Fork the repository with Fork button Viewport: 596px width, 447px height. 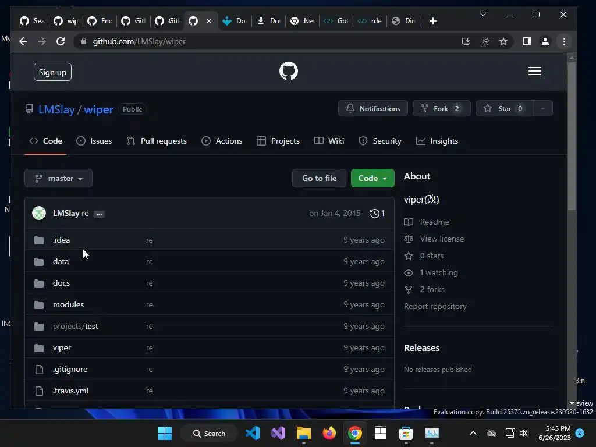(441, 109)
